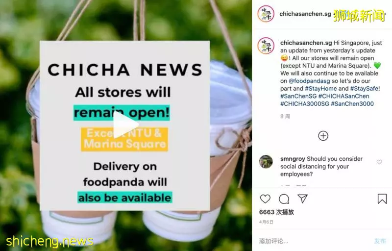Click the 发布 post comment button
The height and width of the screenshot is (251, 392).
point(380,241)
